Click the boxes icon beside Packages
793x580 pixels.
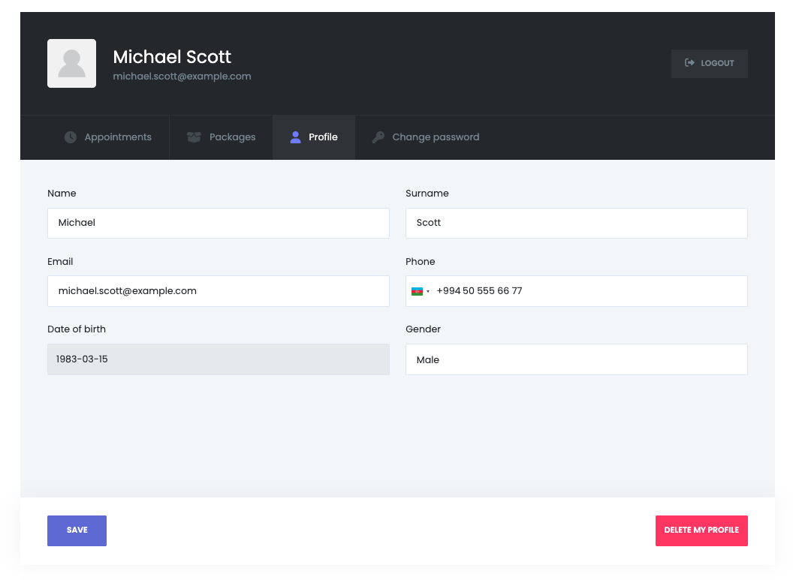pos(194,137)
